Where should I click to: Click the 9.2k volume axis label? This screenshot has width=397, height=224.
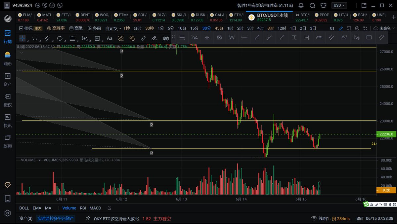coord(386,190)
